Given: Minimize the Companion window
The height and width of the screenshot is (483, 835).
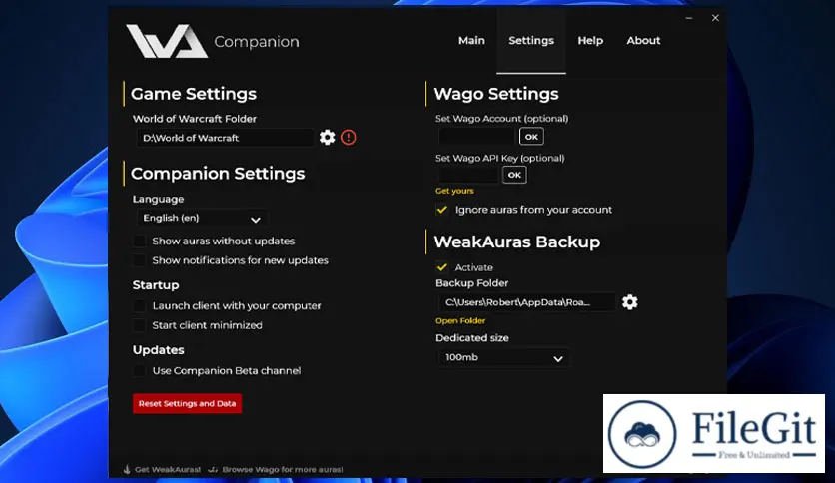Looking at the screenshot, I should (x=689, y=18).
